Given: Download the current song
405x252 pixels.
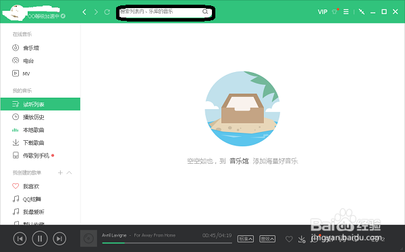Looking at the screenshot, I should click(302, 239).
